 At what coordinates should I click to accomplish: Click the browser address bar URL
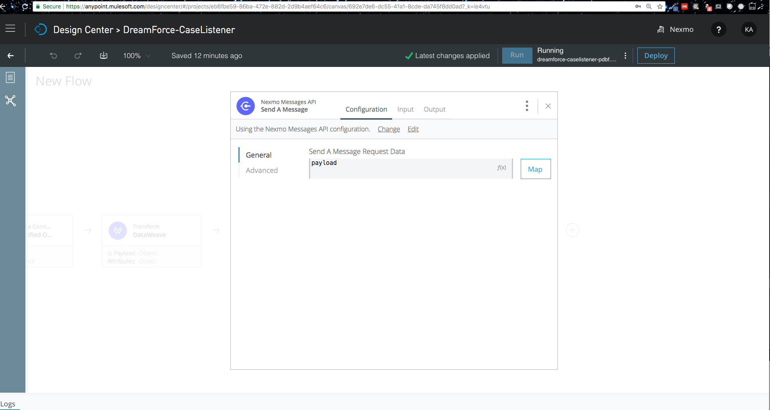click(x=278, y=6)
